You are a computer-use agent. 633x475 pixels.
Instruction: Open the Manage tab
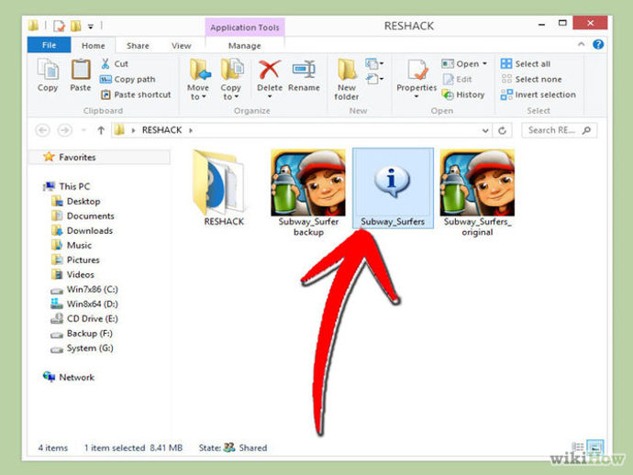(244, 46)
